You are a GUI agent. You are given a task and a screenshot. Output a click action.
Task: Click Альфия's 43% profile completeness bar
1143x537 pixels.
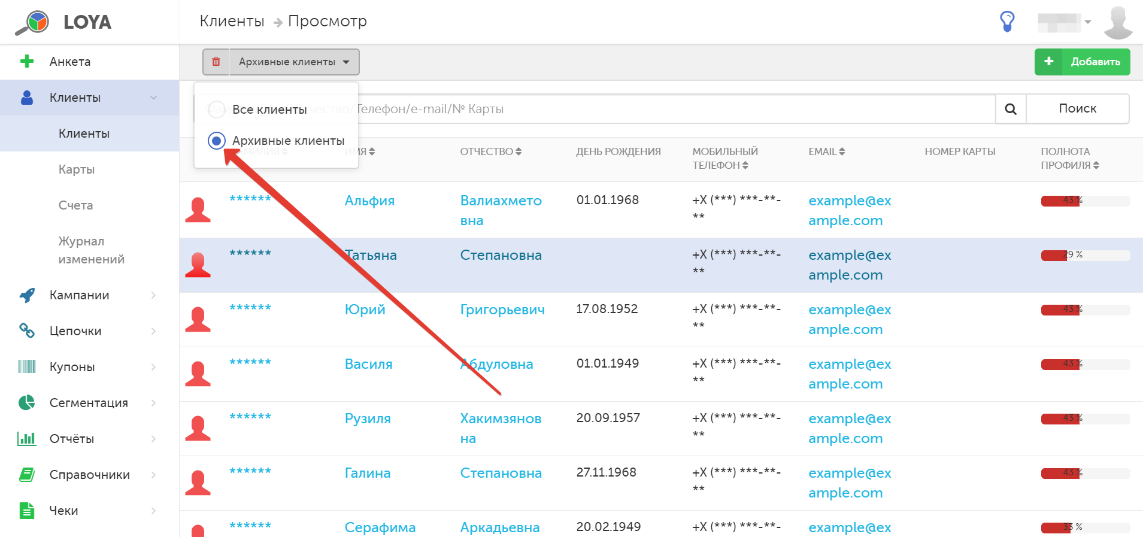[x=1085, y=201]
